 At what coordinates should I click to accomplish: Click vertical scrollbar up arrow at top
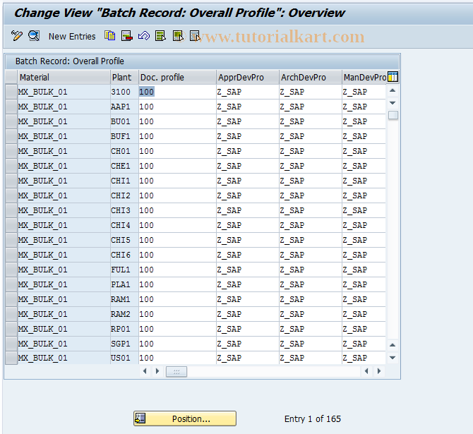tap(393, 90)
